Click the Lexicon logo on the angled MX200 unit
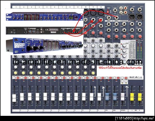Screen dimensions: 155x121 (x=19, y=44)
